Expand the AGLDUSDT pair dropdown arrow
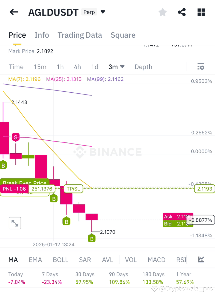This screenshot has height=294, width=215. pyautogui.click(x=103, y=12)
